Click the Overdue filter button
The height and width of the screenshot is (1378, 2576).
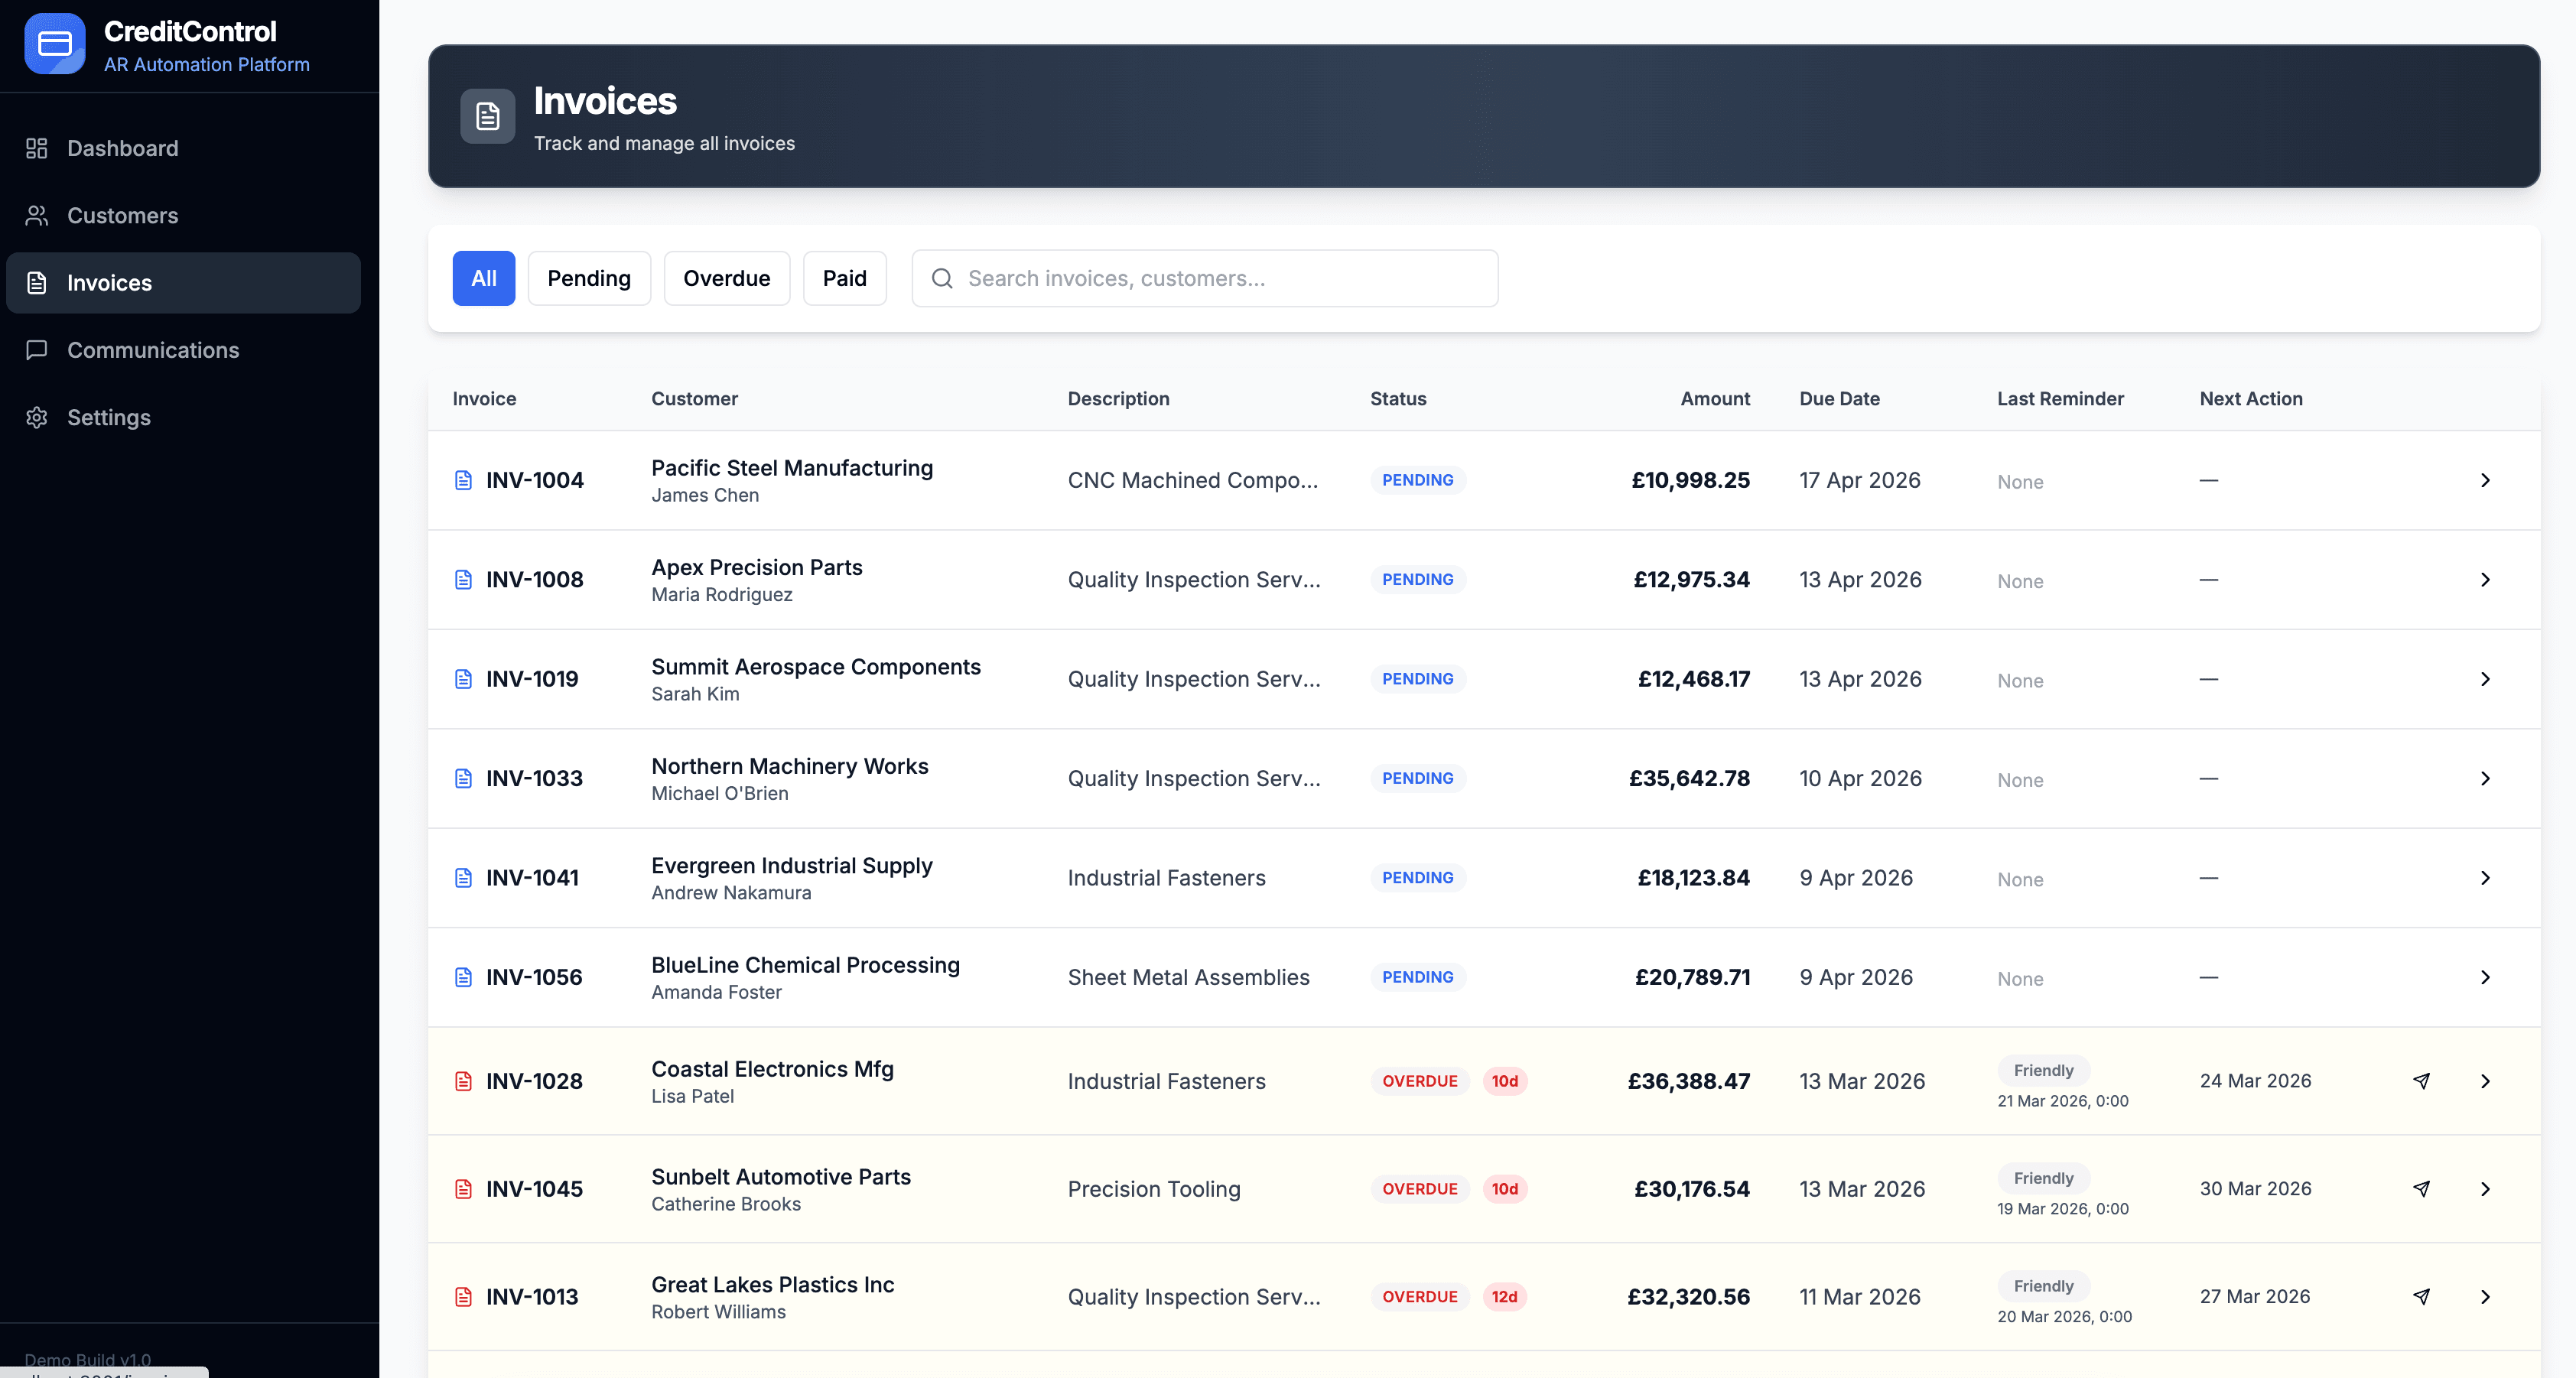pyautogui.click(x=726, y=278)
